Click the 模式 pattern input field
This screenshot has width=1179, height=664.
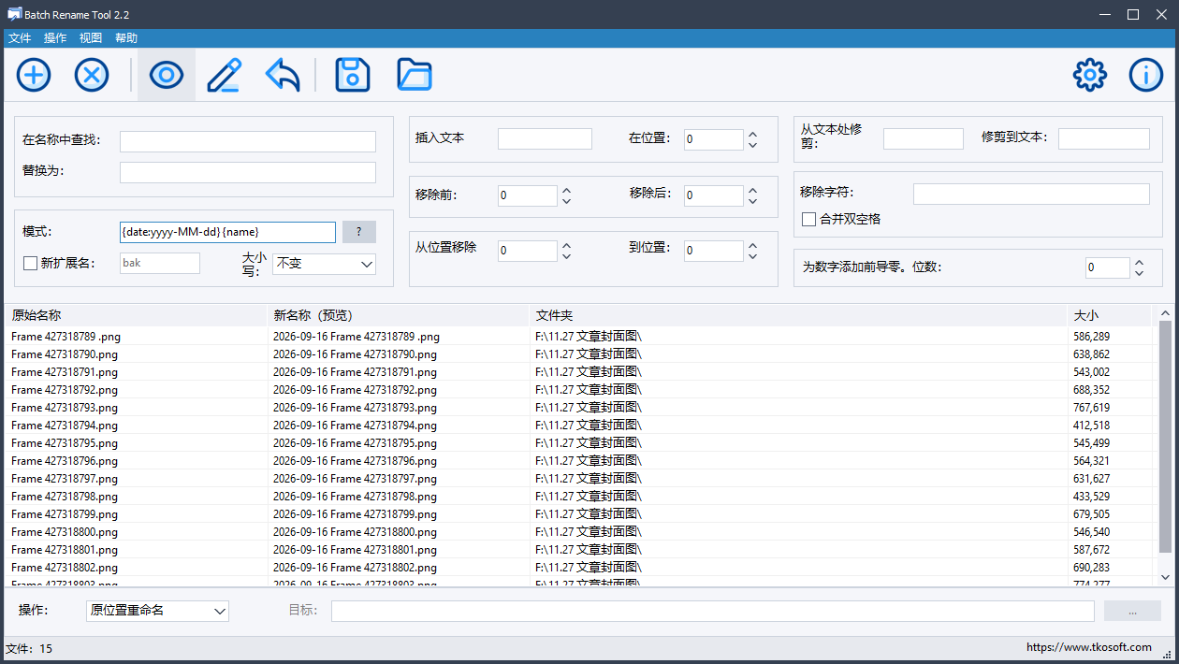[227, 232]
